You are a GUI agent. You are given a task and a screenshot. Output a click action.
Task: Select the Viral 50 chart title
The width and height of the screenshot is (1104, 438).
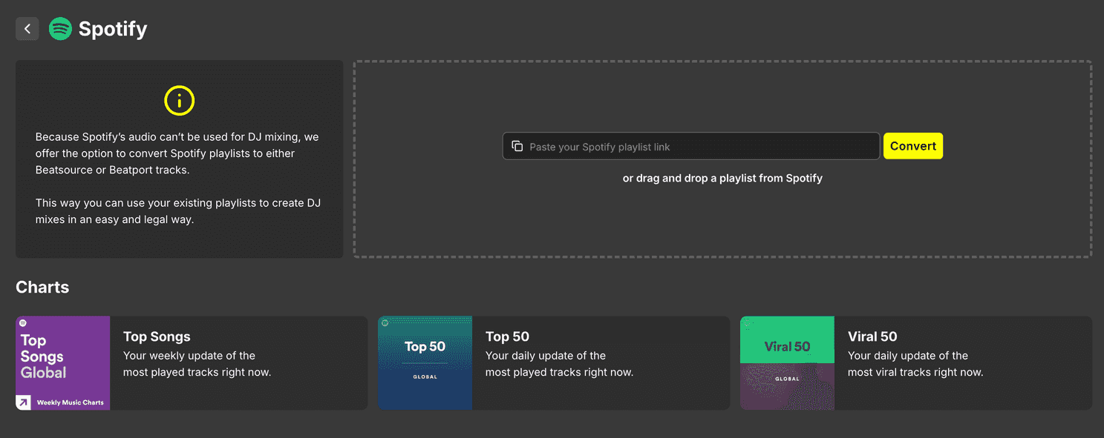click(872, 336)
